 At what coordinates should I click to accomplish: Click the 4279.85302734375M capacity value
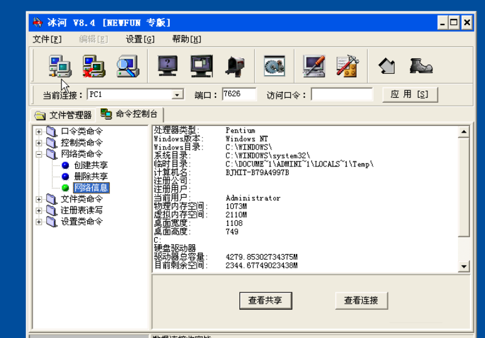pyautogui.click(x=262, y=257)
